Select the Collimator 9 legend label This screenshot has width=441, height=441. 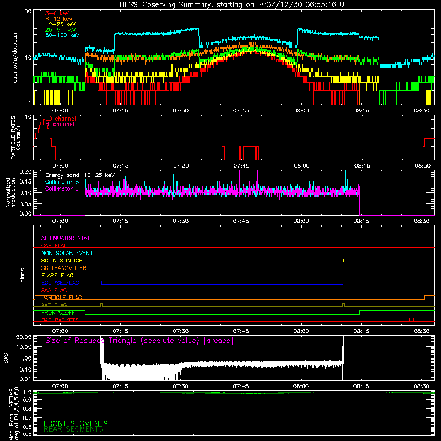click(x=62, y=189)
